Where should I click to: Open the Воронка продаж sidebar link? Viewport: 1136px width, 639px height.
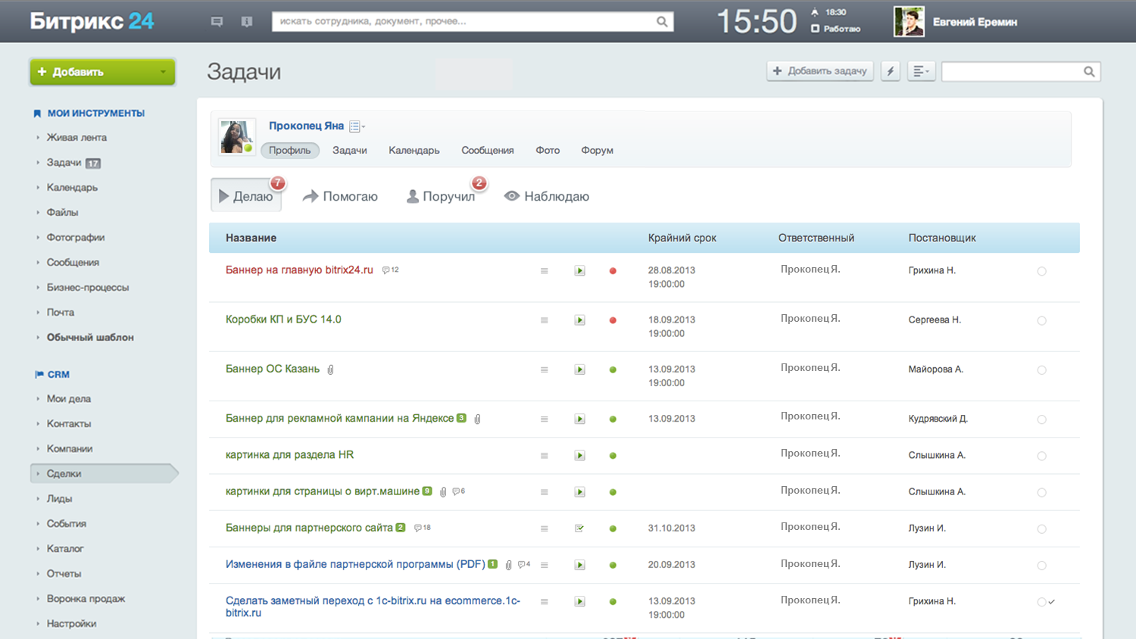click(86, 598)
